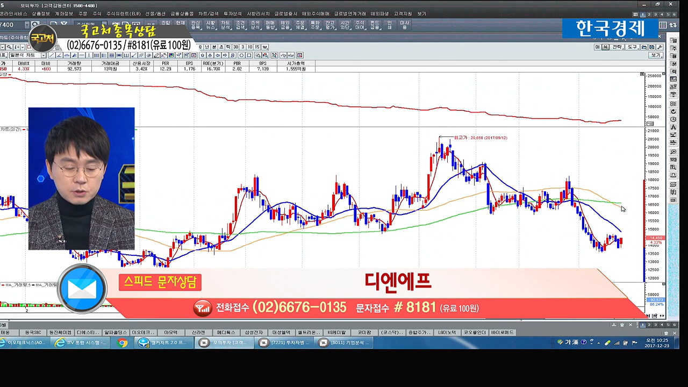Click the magnifier stock search icon

coord(35,25)
